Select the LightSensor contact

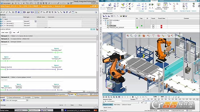6,61
